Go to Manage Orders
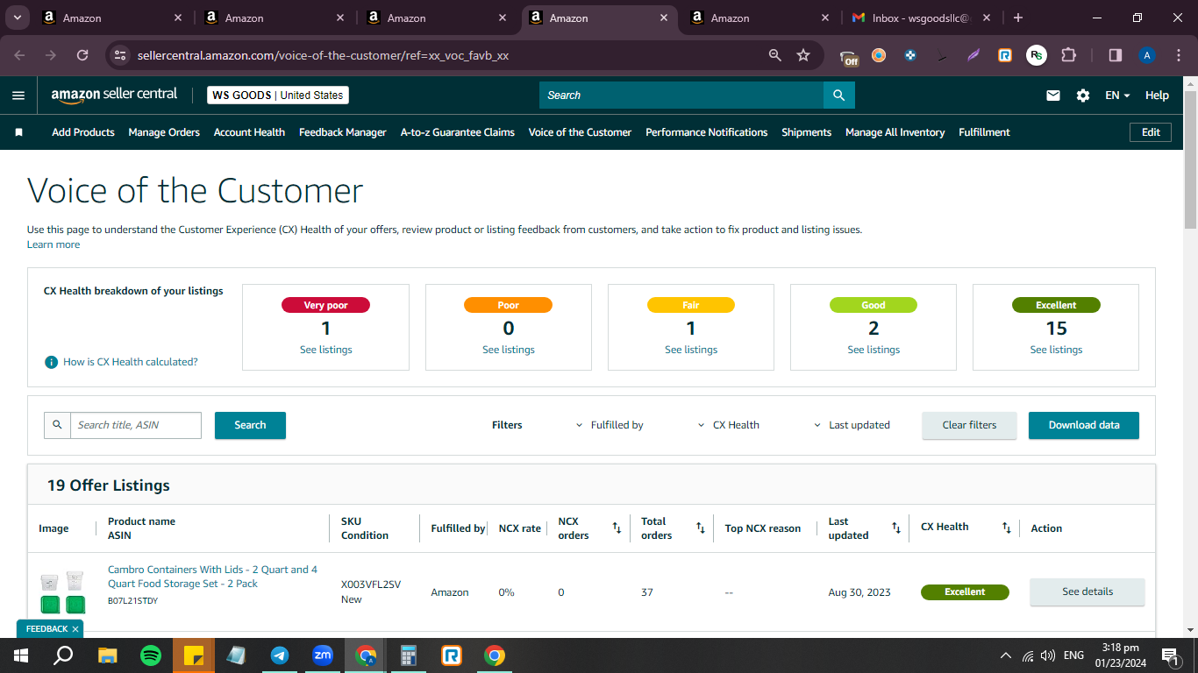 pyautogui.click(x=164, y=132)
